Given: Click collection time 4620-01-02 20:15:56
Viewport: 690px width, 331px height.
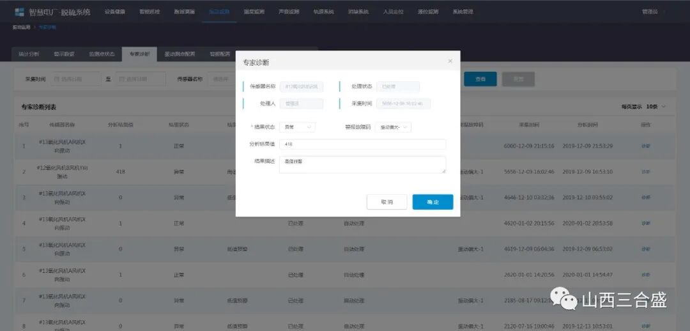Looking at the screenshot, I should click(x=529, y=223).
